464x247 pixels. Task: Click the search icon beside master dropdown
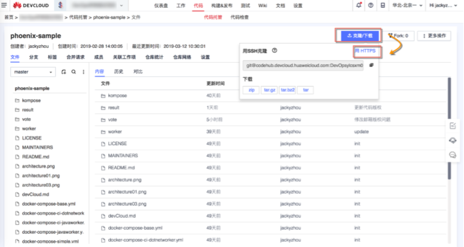click(x=74, y=72)
